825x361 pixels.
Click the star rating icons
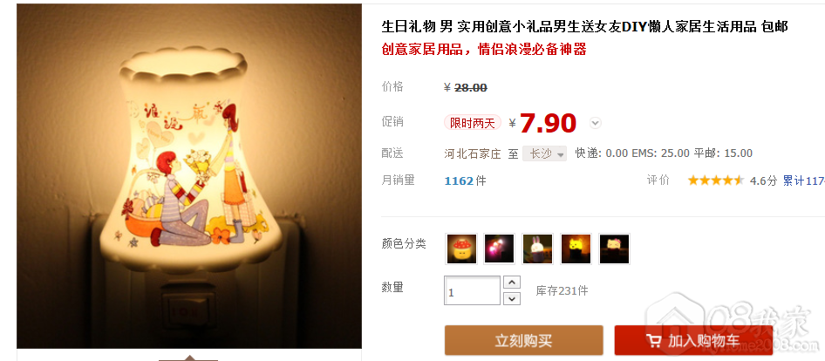point(716,180)
